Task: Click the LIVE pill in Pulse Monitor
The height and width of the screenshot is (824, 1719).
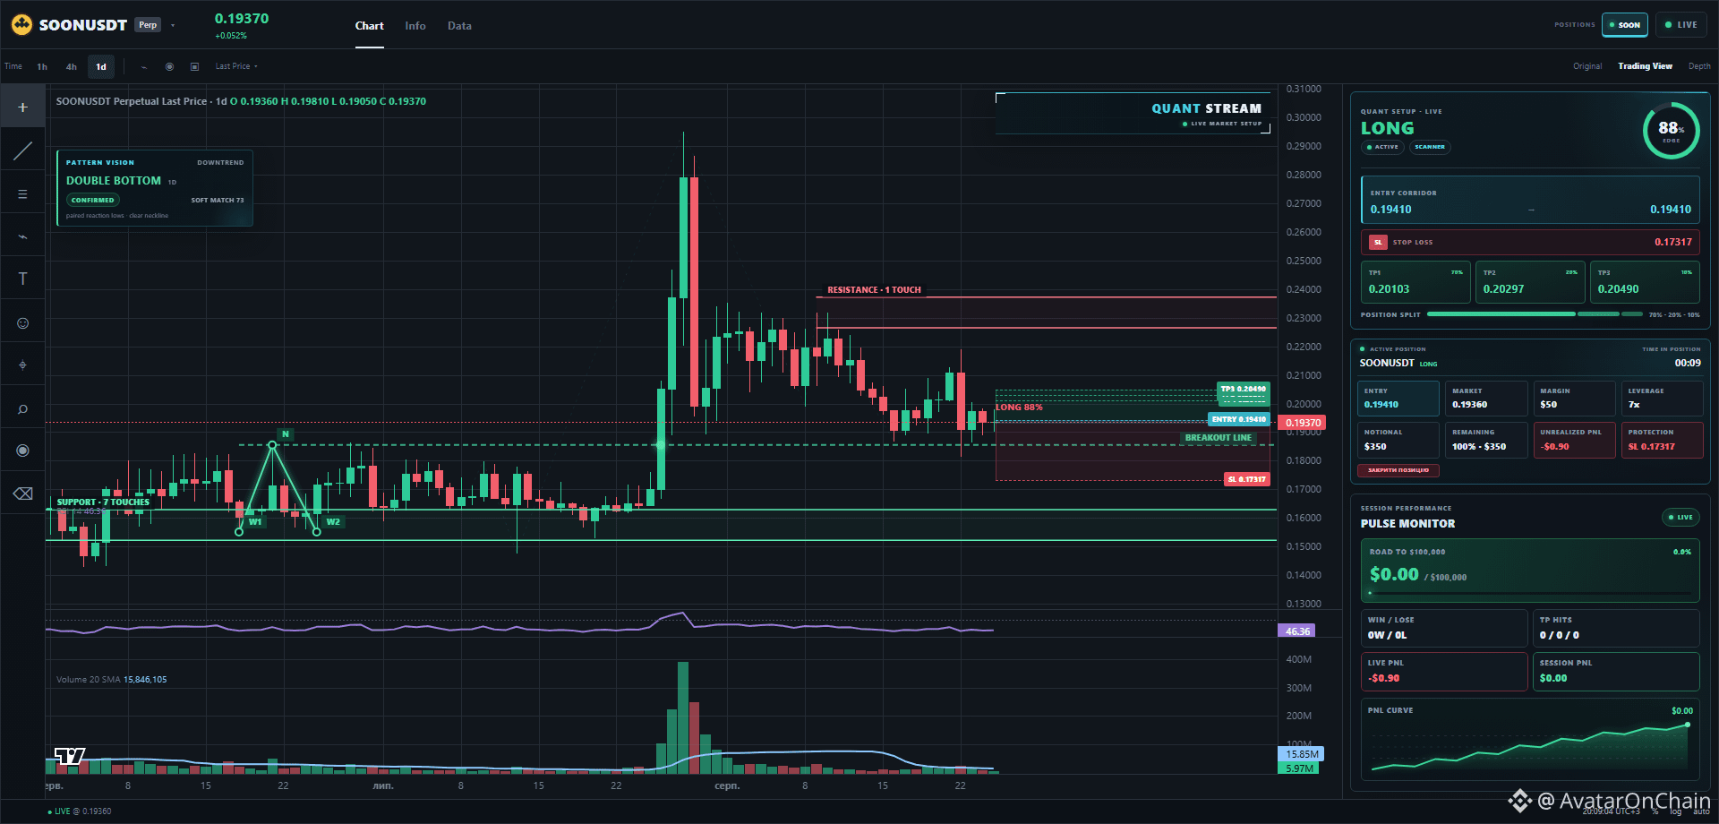Action: pos(1681,517)
